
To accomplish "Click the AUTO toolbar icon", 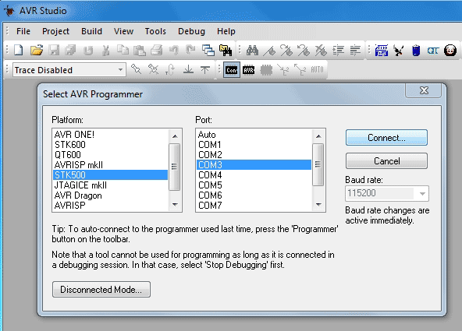I will 318,69.
